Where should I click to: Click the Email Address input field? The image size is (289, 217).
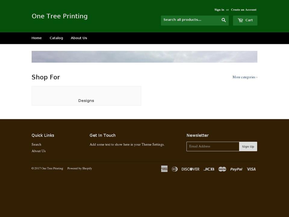tap(213, 146)
